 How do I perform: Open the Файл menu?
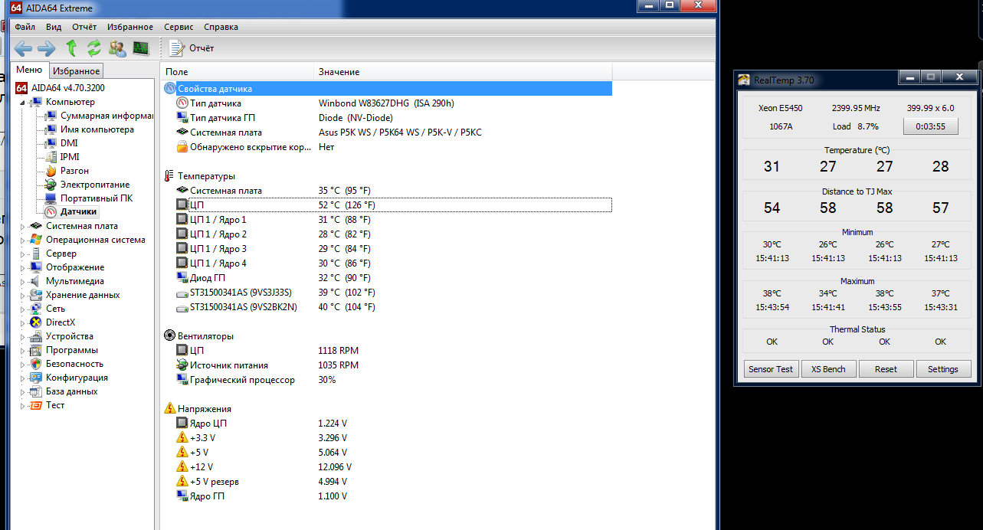[25, 27]
